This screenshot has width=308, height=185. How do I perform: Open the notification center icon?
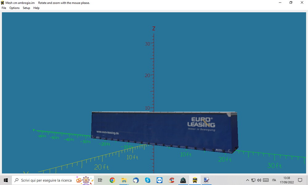point(300,180)
